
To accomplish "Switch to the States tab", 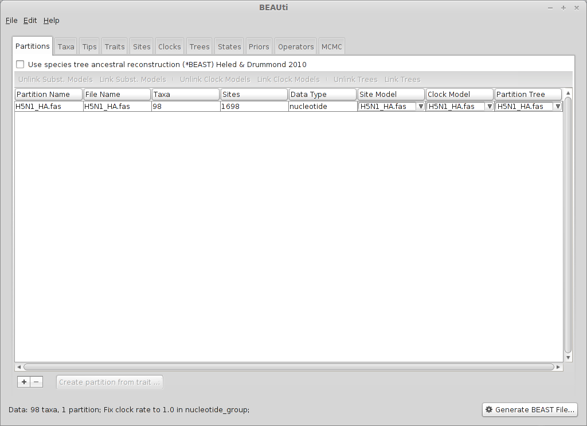I will tap(229, 47).
